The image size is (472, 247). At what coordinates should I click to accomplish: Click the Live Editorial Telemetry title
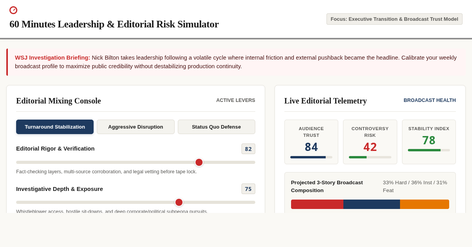[x=326, y=101]
